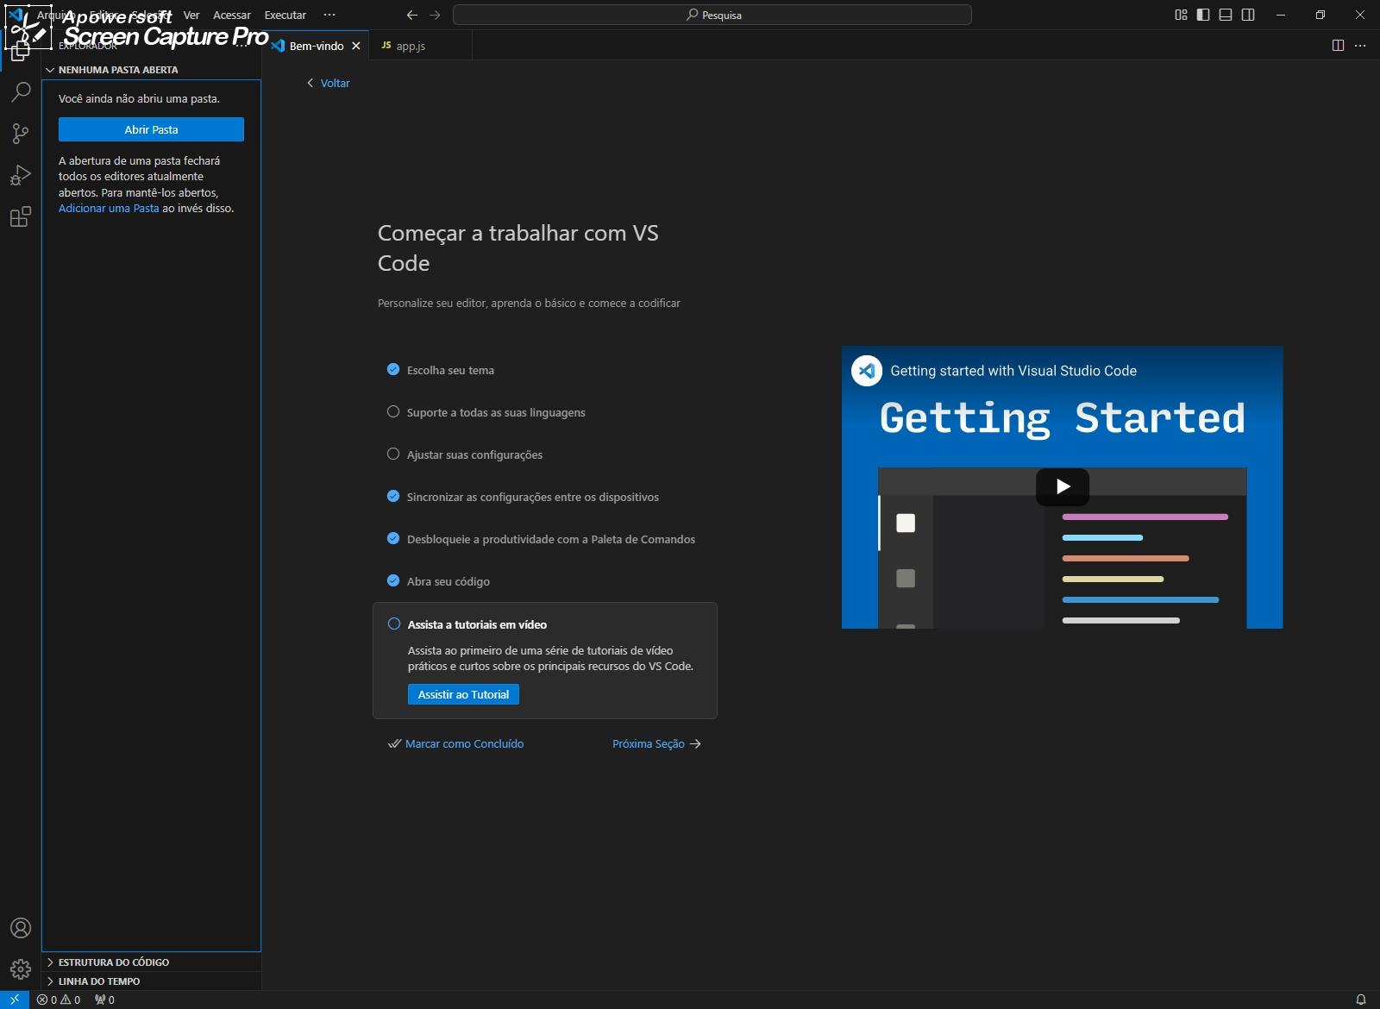The width and height of the screenshot is (1380, 1009).
Task: Select 'Suporte a todas as suas linguagens' text
Action: click(496, 412)
